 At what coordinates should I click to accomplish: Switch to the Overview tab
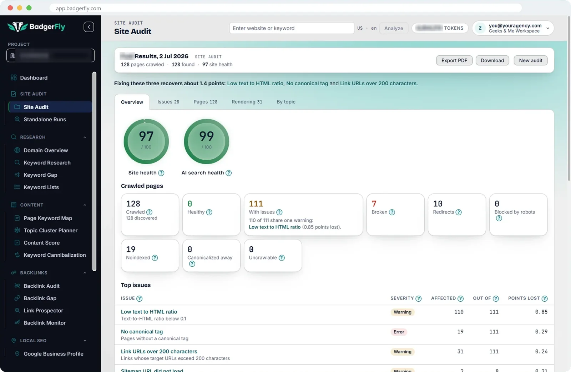[x=132, y=102]
